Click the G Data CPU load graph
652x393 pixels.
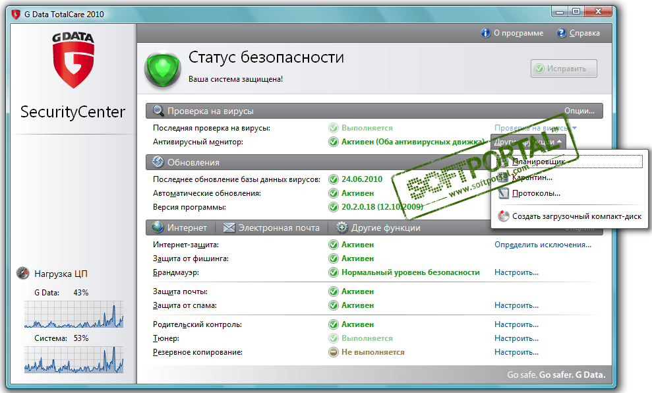click(x=74, y=314)
